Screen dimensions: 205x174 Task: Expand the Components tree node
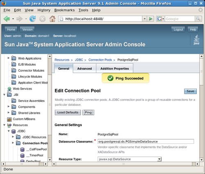pyautogui.click(x=9, y=106)
